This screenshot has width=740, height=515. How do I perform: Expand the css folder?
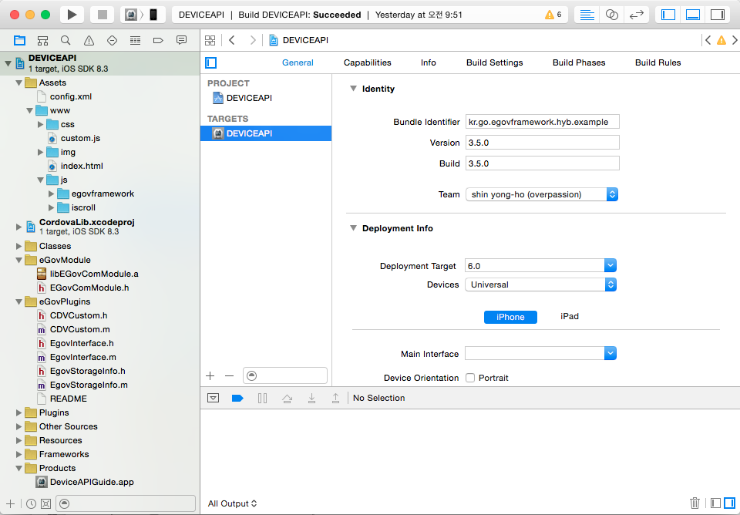[x=41, y=124]
